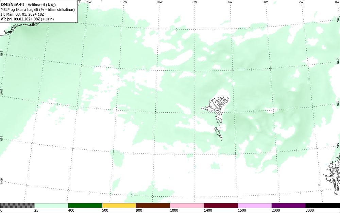Click the 12W longitude label
The height and width of the screenshot is (213, 340).
point(124,2)
